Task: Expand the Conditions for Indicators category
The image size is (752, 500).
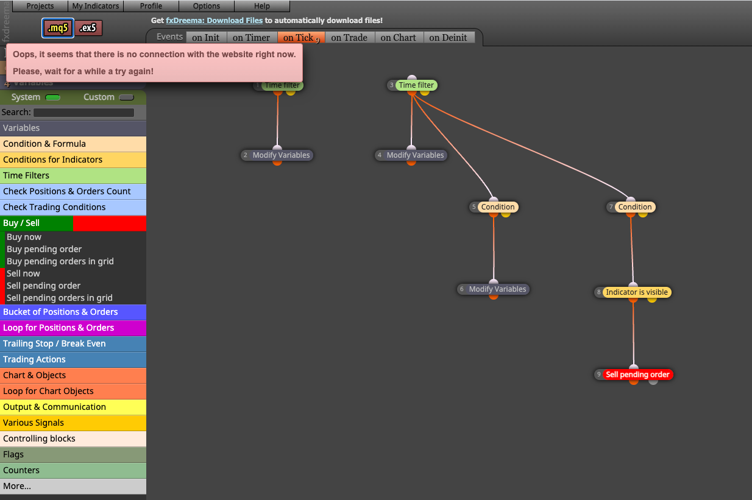Action: pos(73,160)
